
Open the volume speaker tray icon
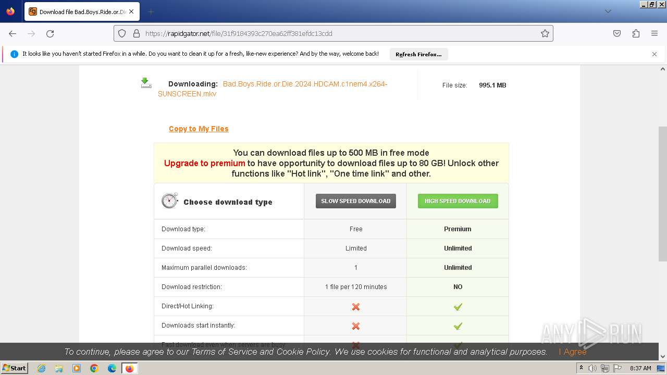click(592, 368)
